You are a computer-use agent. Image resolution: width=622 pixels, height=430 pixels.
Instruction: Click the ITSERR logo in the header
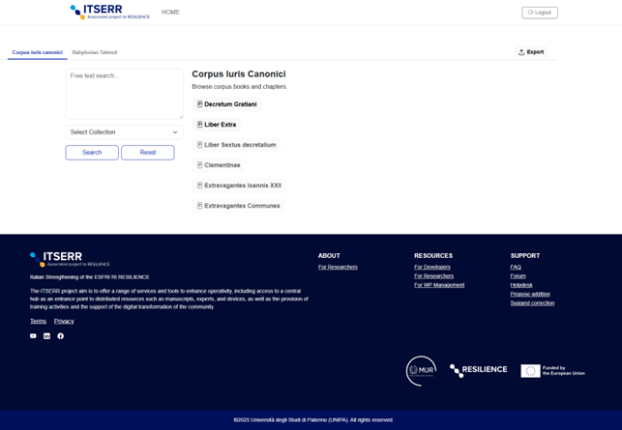pos(109,13)
